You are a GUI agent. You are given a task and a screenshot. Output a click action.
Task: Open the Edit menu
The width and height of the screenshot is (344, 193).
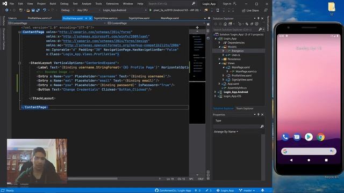point(20,4)
